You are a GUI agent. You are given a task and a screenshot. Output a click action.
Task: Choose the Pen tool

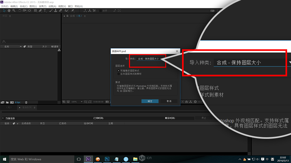(40, 11)
